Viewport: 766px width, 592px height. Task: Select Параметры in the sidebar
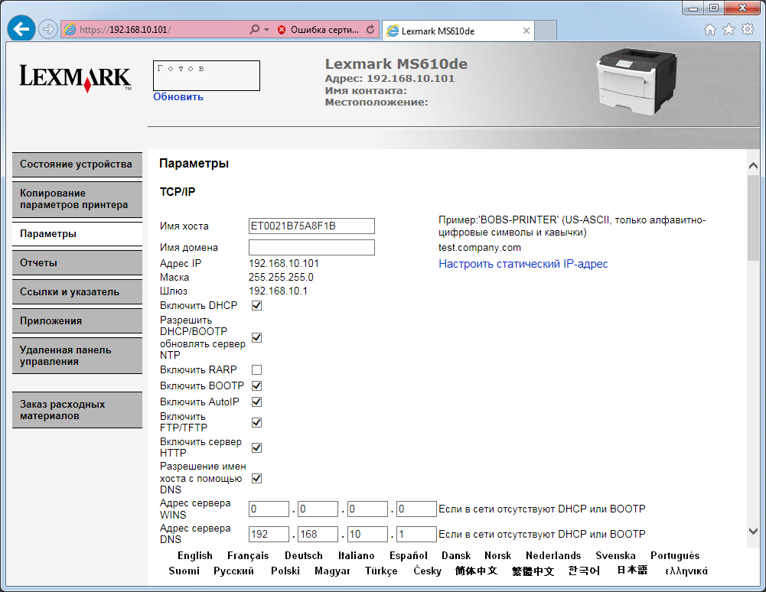[x=77, y=234]
